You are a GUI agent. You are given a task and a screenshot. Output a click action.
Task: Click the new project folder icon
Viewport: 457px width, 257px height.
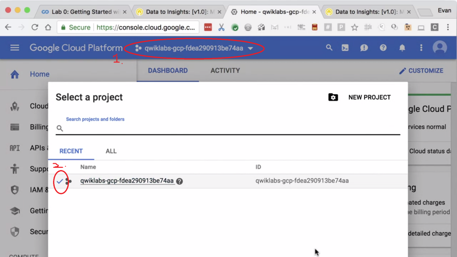click(x=333, y=97)
